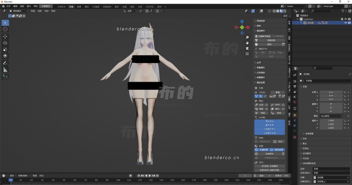Select the Annotate pencil tool
This screenshot has height=185, width=352.
coord(5,63)
